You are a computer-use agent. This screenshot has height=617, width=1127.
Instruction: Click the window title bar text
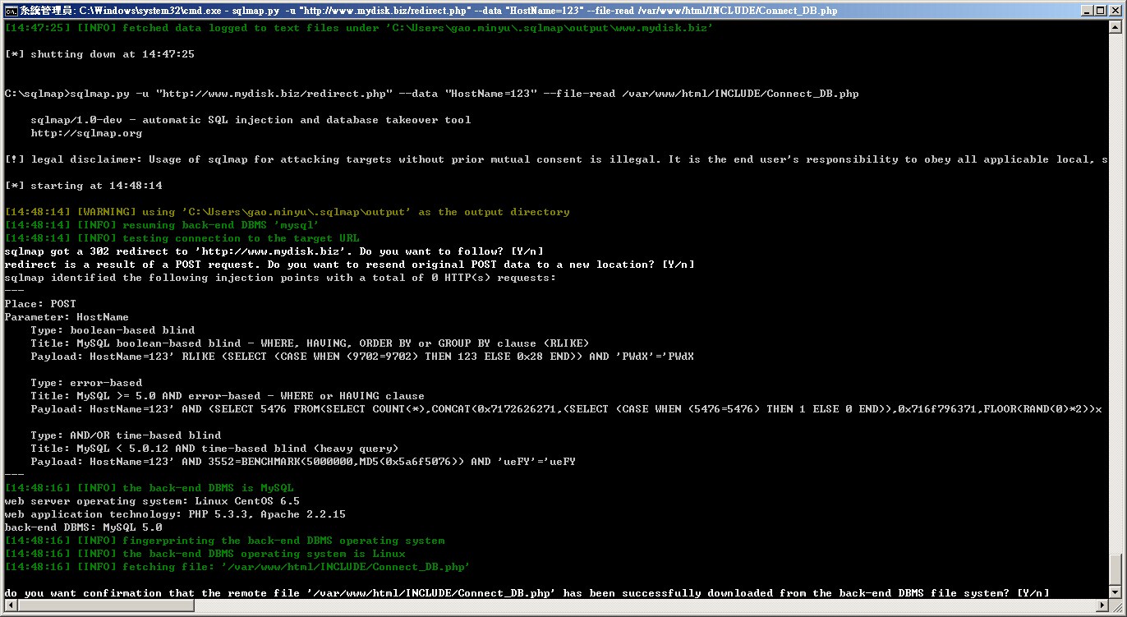429,11
